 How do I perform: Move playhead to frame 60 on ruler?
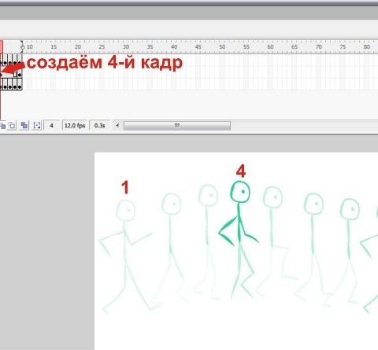270,47
